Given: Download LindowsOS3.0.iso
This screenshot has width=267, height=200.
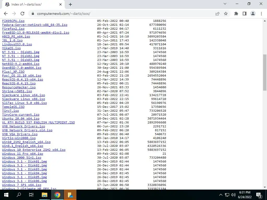Looking at the screenshot, I should 17,44.
